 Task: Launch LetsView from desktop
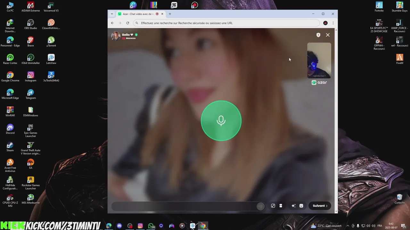pyautogui.click(x=51, y=59)
